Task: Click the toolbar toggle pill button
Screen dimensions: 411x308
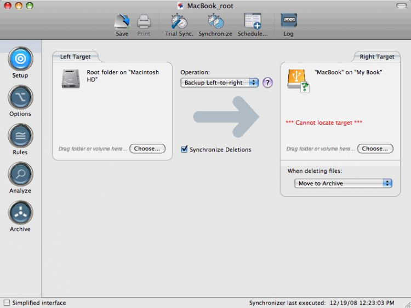Action: click(x=401, y=6)
